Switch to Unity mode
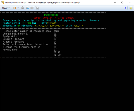 (37, 8)
